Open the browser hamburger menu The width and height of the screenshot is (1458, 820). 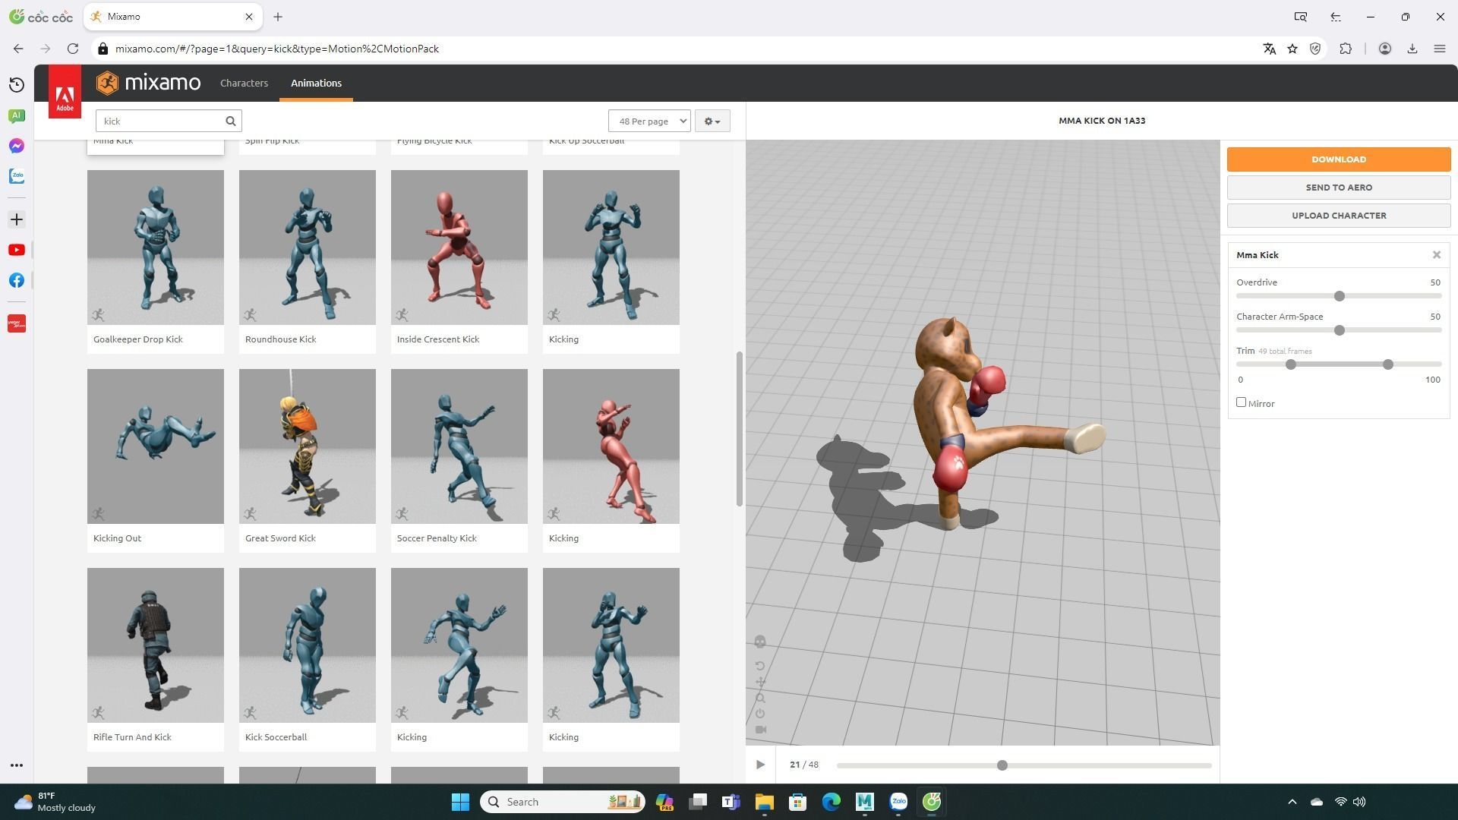pos(1440,49)
